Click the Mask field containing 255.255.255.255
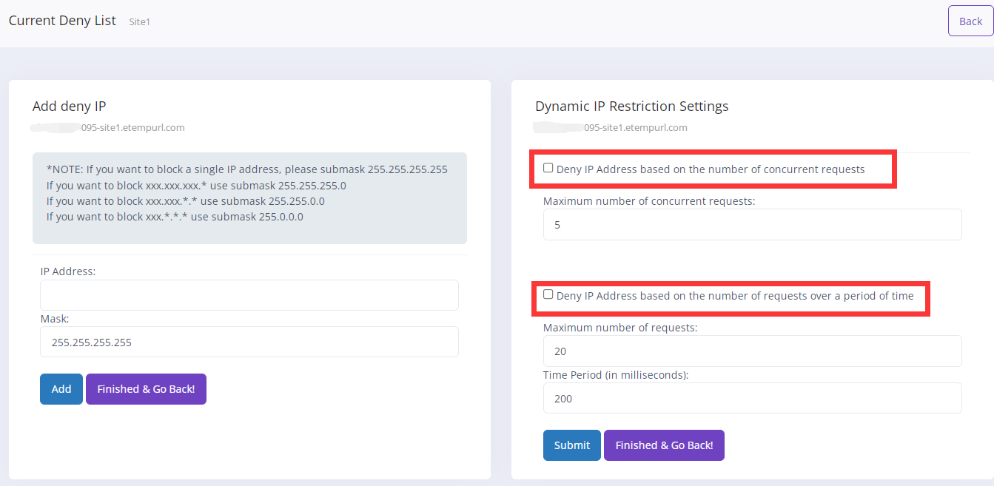 249,342
